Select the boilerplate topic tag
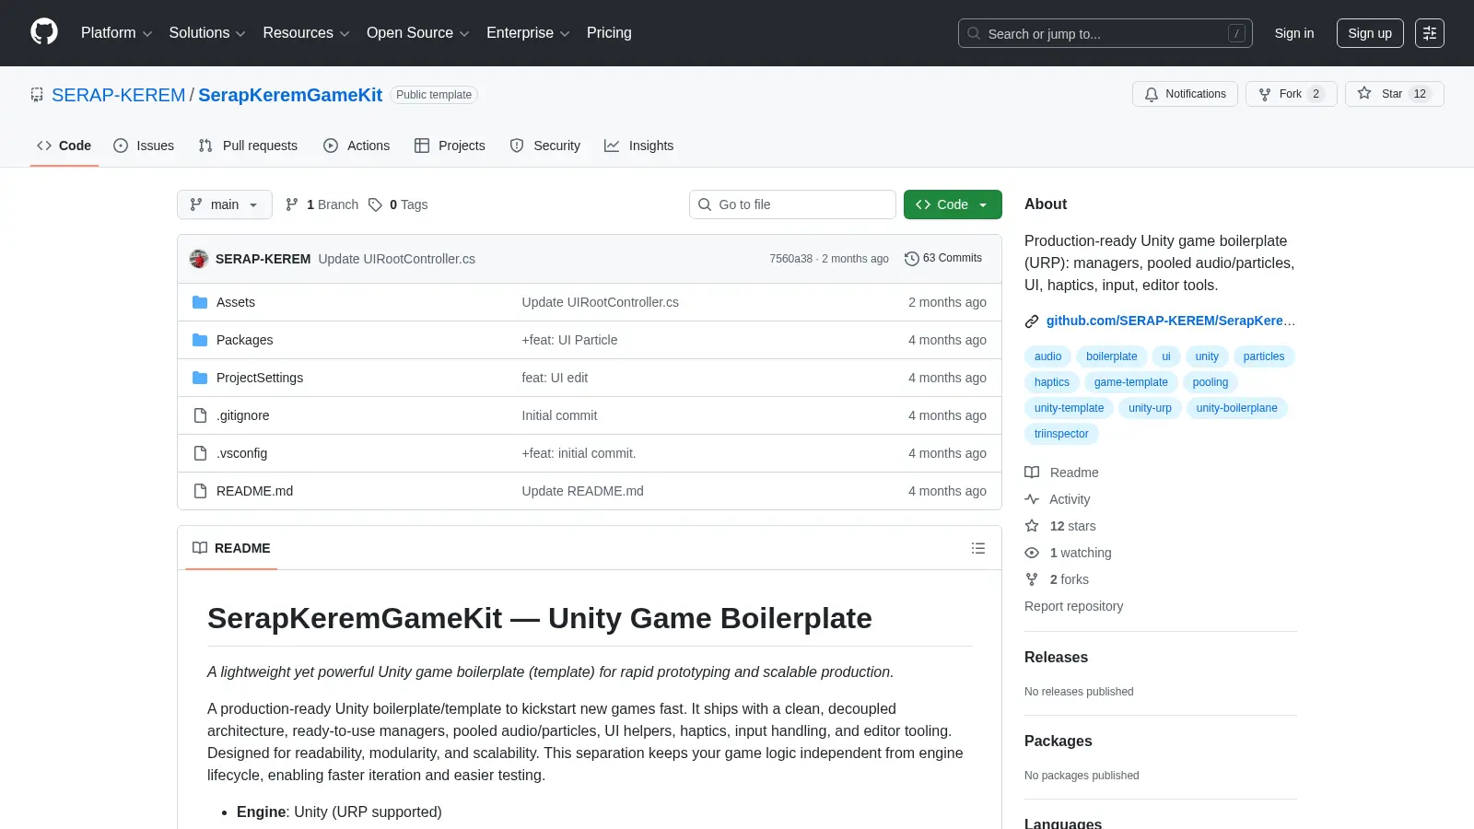 1111,356
